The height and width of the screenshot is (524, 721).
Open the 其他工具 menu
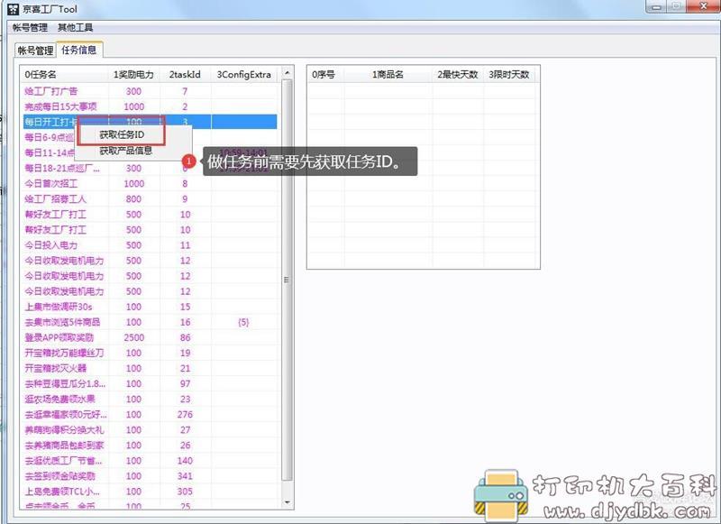pyautogui.click(x=75, y=28)
